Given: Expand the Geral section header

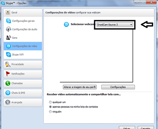Looking at the screenshot, I should point(23,13).
